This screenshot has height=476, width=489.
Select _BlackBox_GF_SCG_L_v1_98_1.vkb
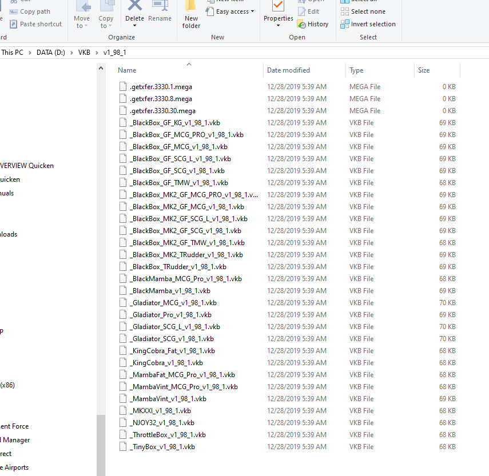click(x=181, y=158)
